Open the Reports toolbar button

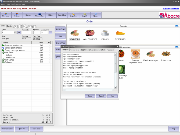tap(73, 15)
